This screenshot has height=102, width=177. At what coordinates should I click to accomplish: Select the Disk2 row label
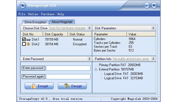[36, 44]
